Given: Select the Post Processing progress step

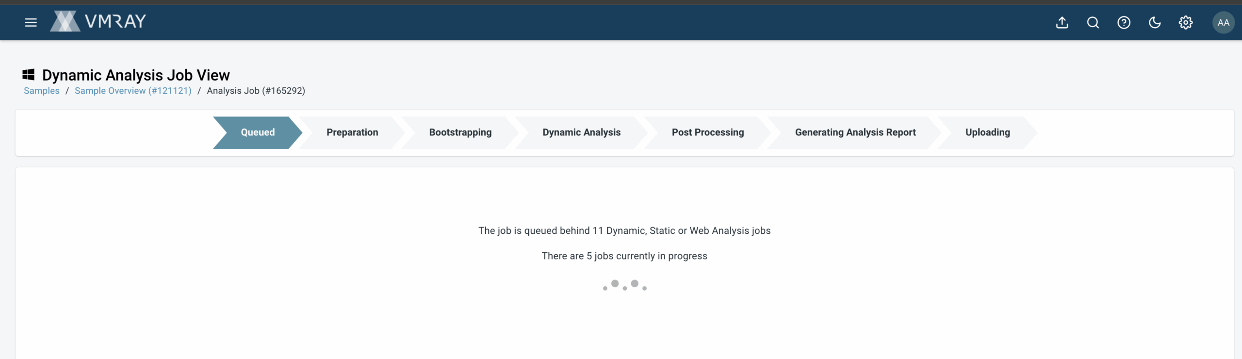Looking at the screenshot, I should (x=707, y=132).
